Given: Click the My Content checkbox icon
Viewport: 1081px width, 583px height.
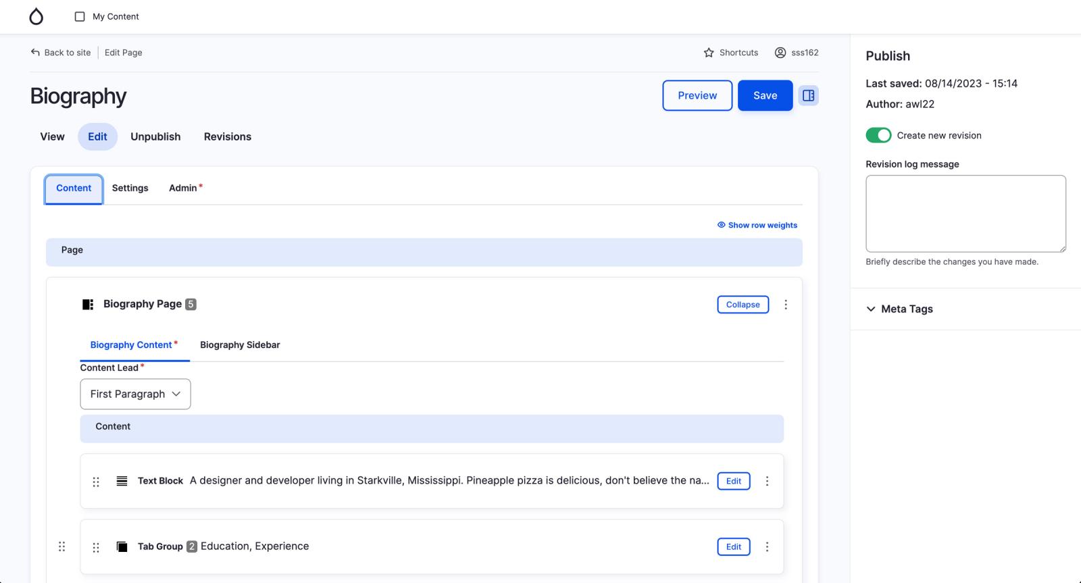Looking at the screenshot, I should point(80,16).
